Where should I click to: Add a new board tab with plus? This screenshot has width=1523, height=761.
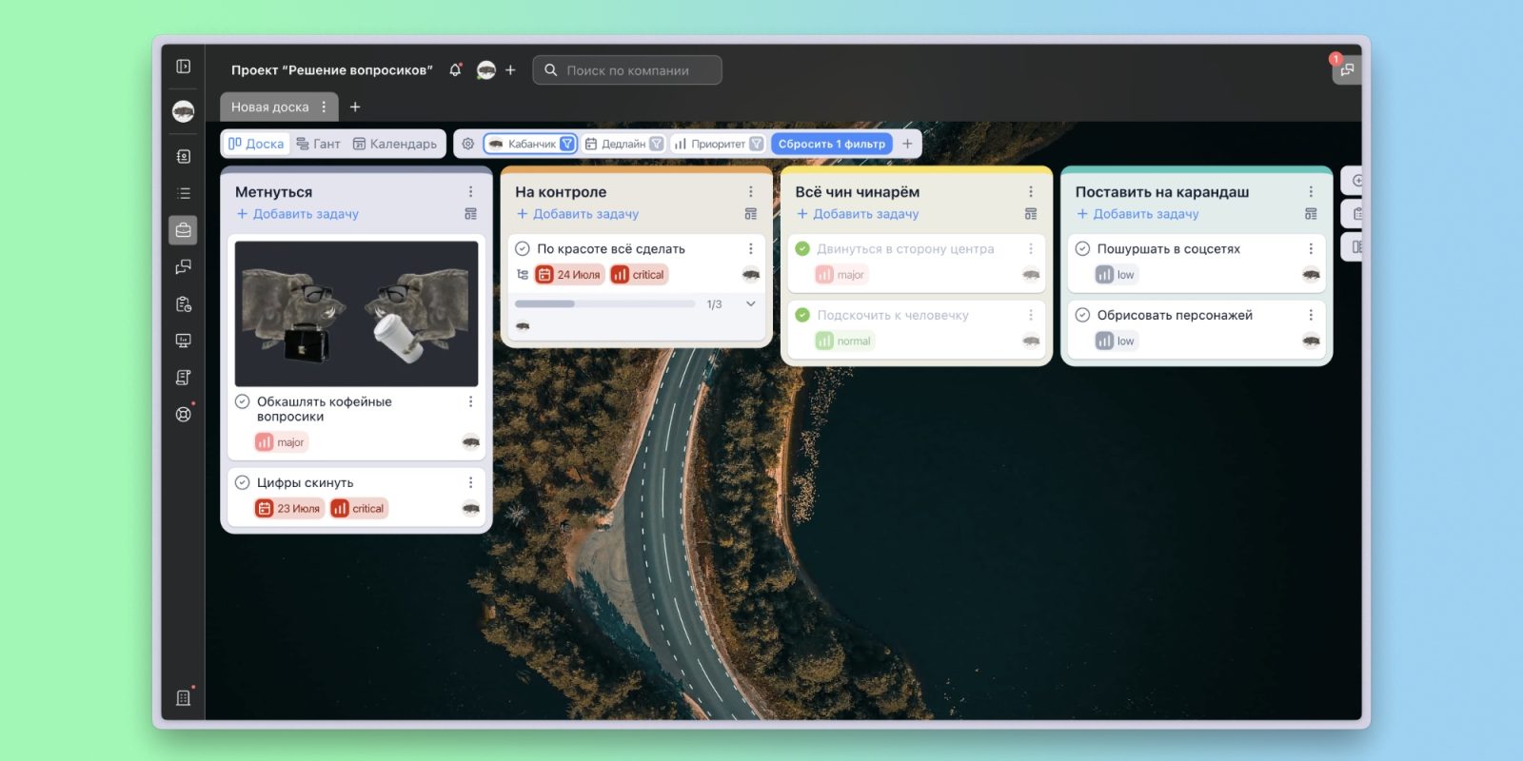pos(355,107)
